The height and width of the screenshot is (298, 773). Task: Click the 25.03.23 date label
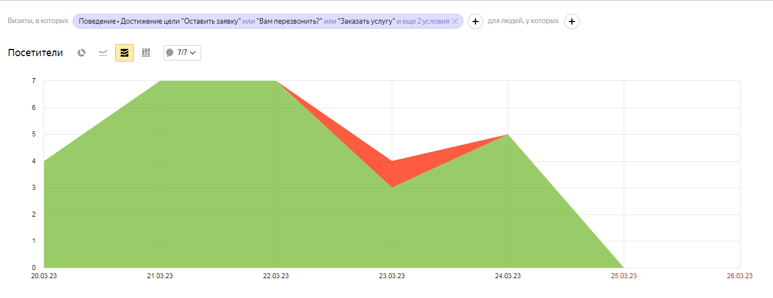click(624, 276)
